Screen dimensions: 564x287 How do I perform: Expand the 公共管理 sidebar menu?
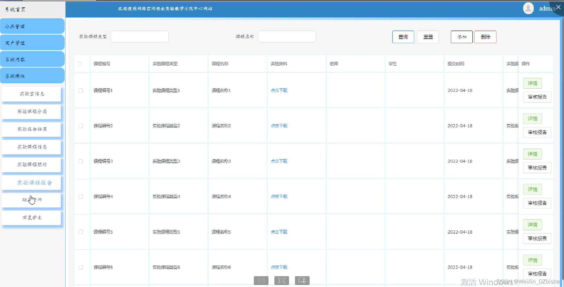[32, 26]
